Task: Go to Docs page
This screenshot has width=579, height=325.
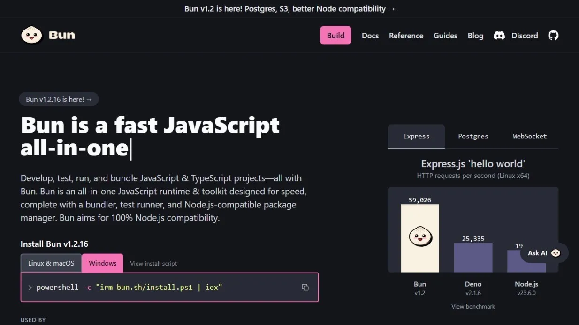Action: pos(370,36)
